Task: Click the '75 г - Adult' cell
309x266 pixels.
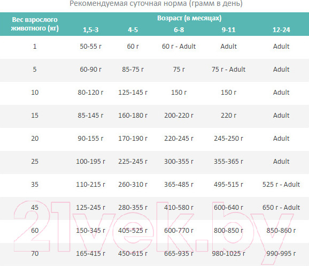Action: pos(228,70)
